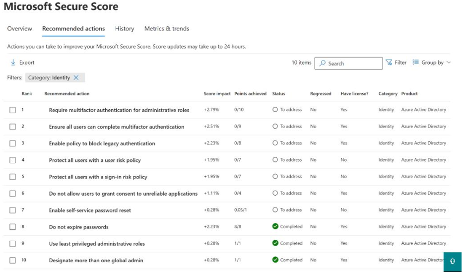The width and height of the screenshot is (468, 275).
Task: Open Protect all users with a user risk policy
Action: [x=95, y=160]
